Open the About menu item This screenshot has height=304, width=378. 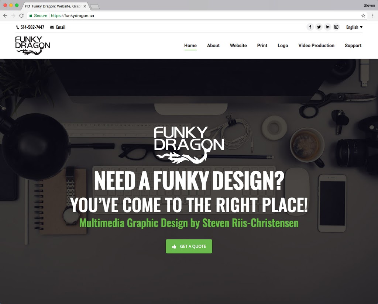(x=213, y=45)
